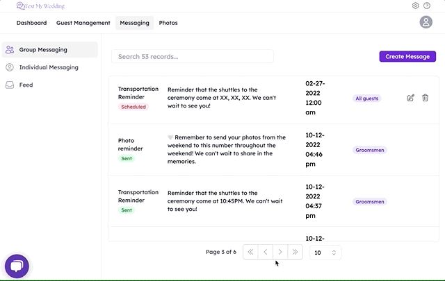The height and width of the screenshot is (281, 445).
Task: Open Feed in the sidebar
Action: tap(26, 85)
